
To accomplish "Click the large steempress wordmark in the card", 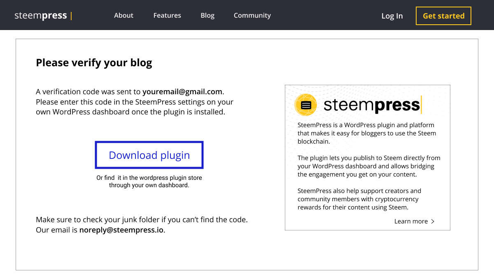I will (x=372, y=105).
